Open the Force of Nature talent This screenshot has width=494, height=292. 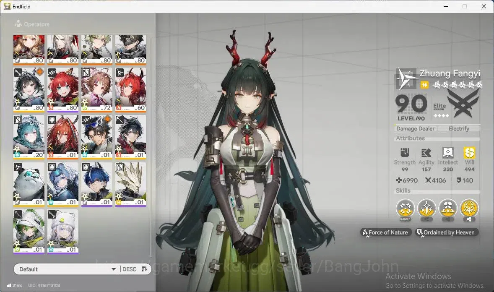pyautogui.click(x=386, y=232)
